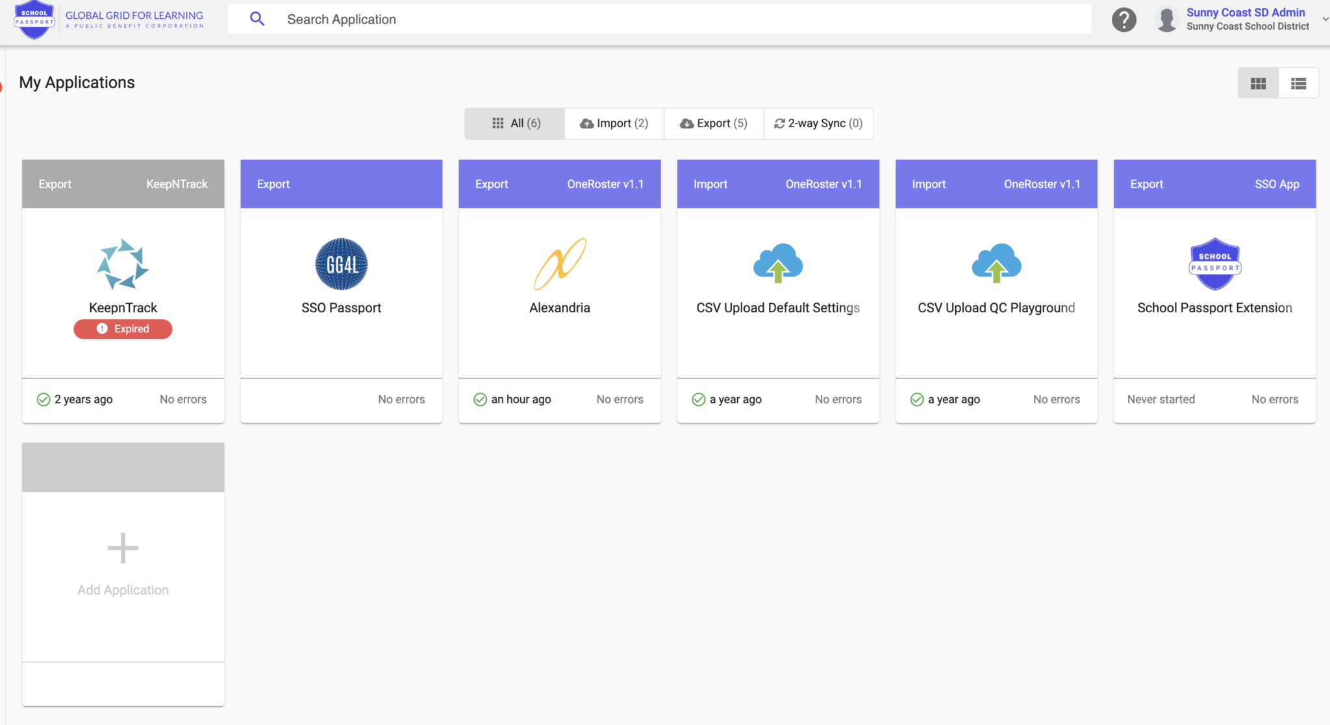Click the School Passport logo
The height and width of the screenshot is (725, 1330).
[34, 19]
